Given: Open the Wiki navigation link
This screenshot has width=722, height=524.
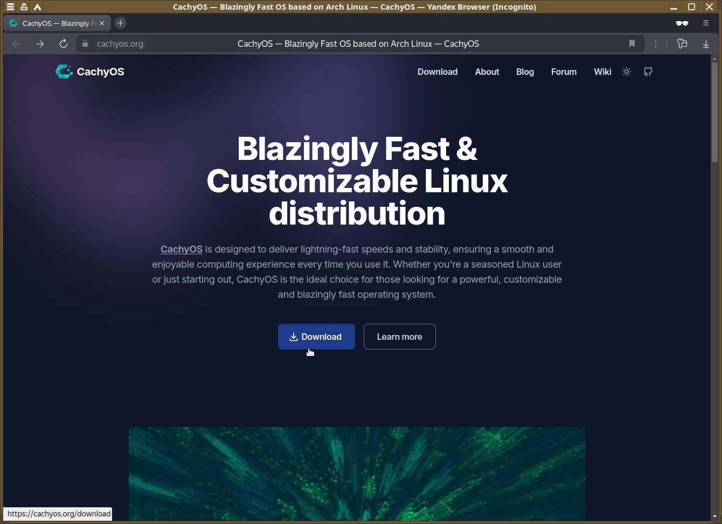Looking at the screenshot, I should [602, 72].
